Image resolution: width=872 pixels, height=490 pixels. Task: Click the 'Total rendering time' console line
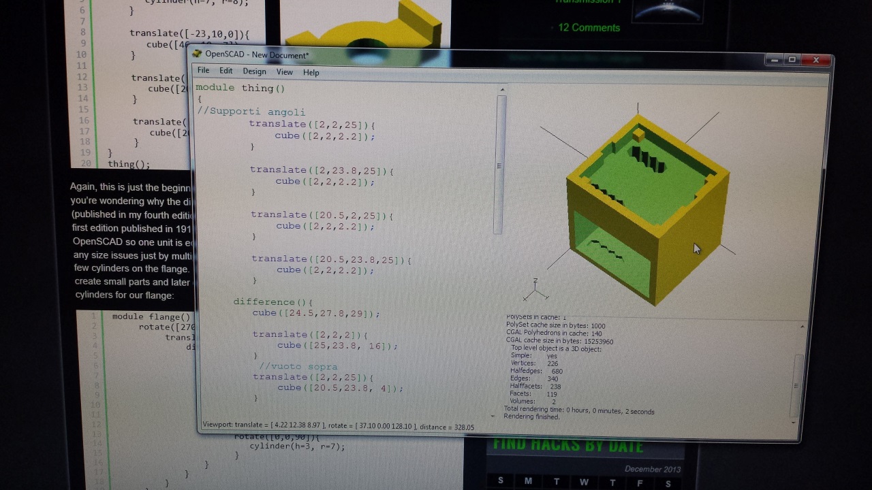click(579, 411)
